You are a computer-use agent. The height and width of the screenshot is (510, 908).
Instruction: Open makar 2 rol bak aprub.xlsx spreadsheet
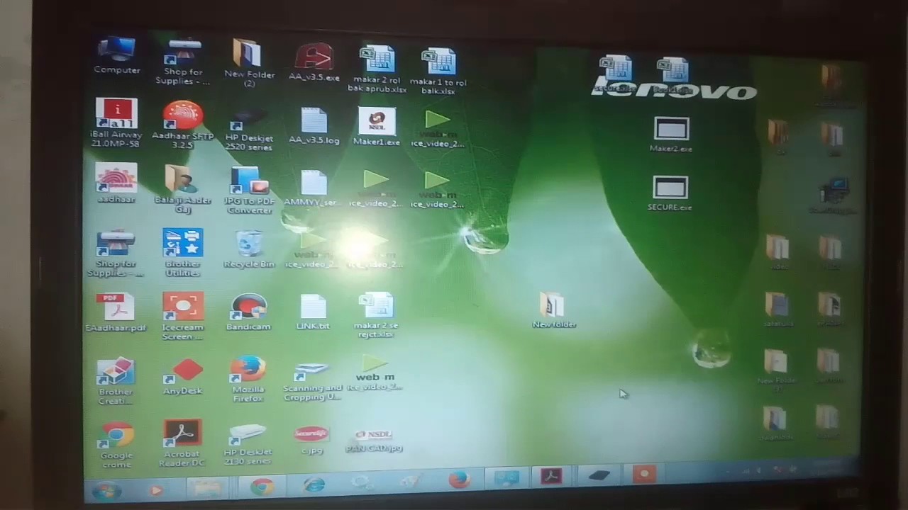tap(377, 69)
